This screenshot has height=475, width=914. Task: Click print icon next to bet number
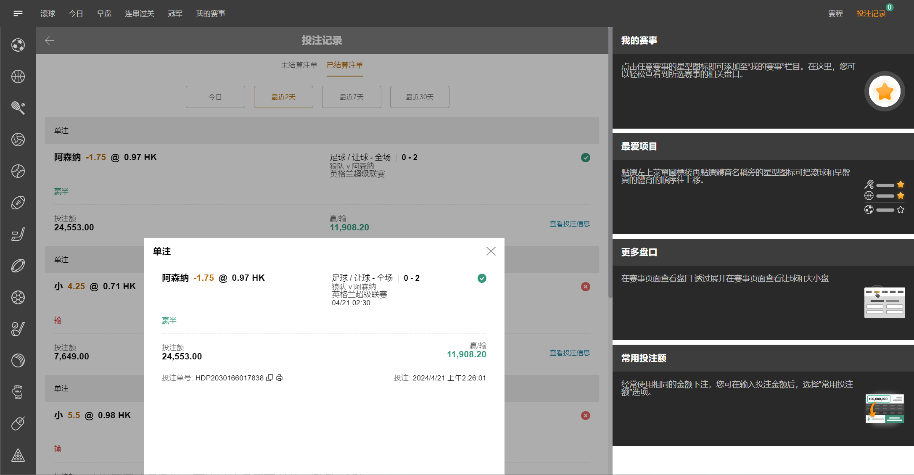click(x=280, y=378)
